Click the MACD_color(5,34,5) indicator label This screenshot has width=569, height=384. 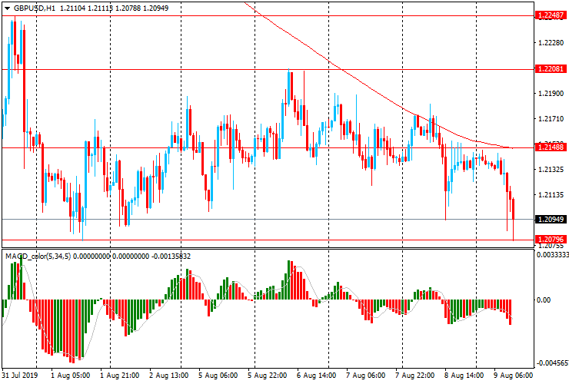tap(38, 256)
